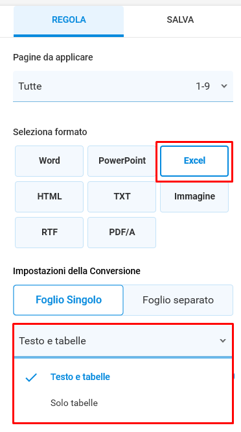
Task: Click the blue checkmark icon
Action: pyautogui.click(x=31, y=377)
